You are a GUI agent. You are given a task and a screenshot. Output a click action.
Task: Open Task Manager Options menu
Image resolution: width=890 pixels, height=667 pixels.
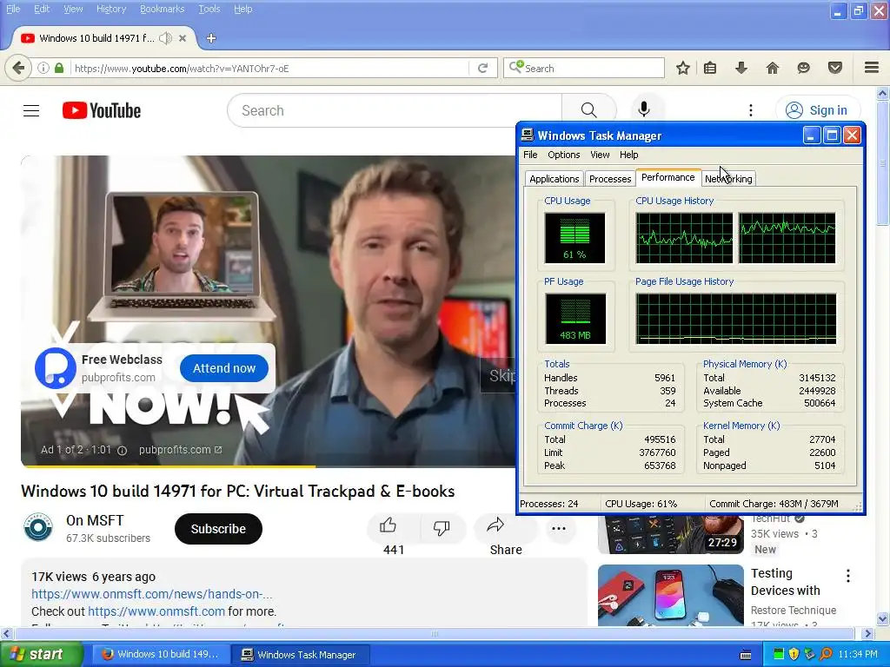pyautogui.click(x=563, y=155)
